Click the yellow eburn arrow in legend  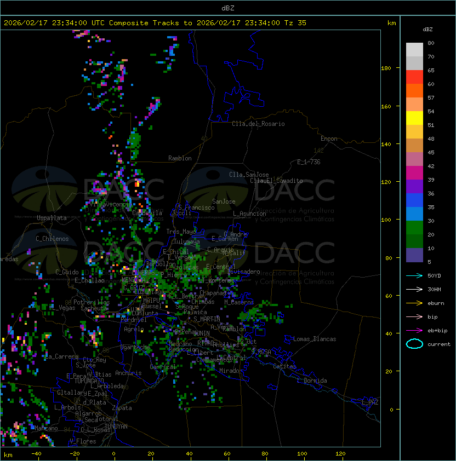point(414,303)
